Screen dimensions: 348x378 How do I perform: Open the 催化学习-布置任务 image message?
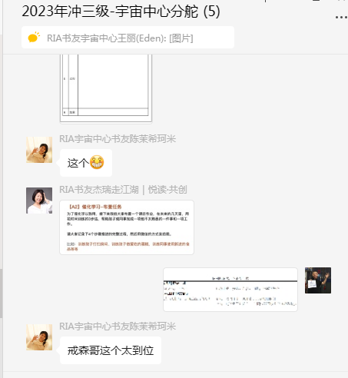pos(127,227)
